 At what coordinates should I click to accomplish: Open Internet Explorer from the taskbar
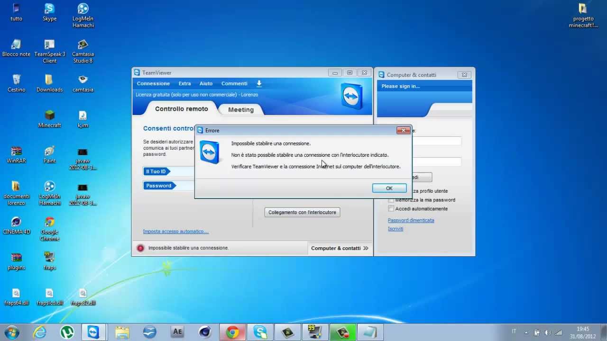39,332
